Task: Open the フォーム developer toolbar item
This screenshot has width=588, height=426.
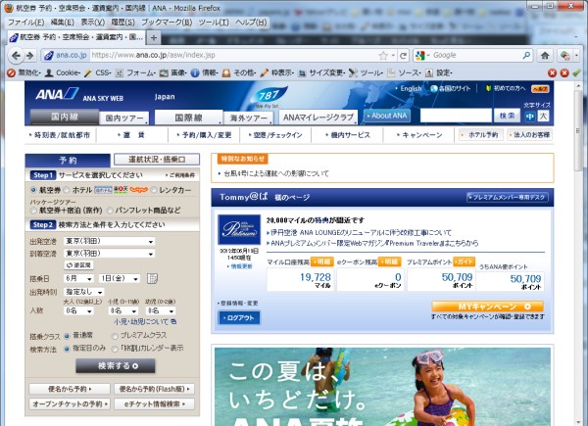Action: pyautogui.click(x=135, y=72)
